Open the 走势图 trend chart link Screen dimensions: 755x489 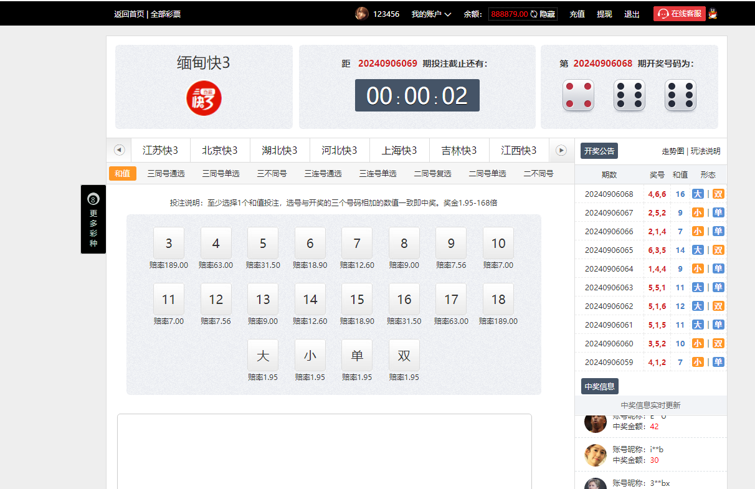(672, 151)
